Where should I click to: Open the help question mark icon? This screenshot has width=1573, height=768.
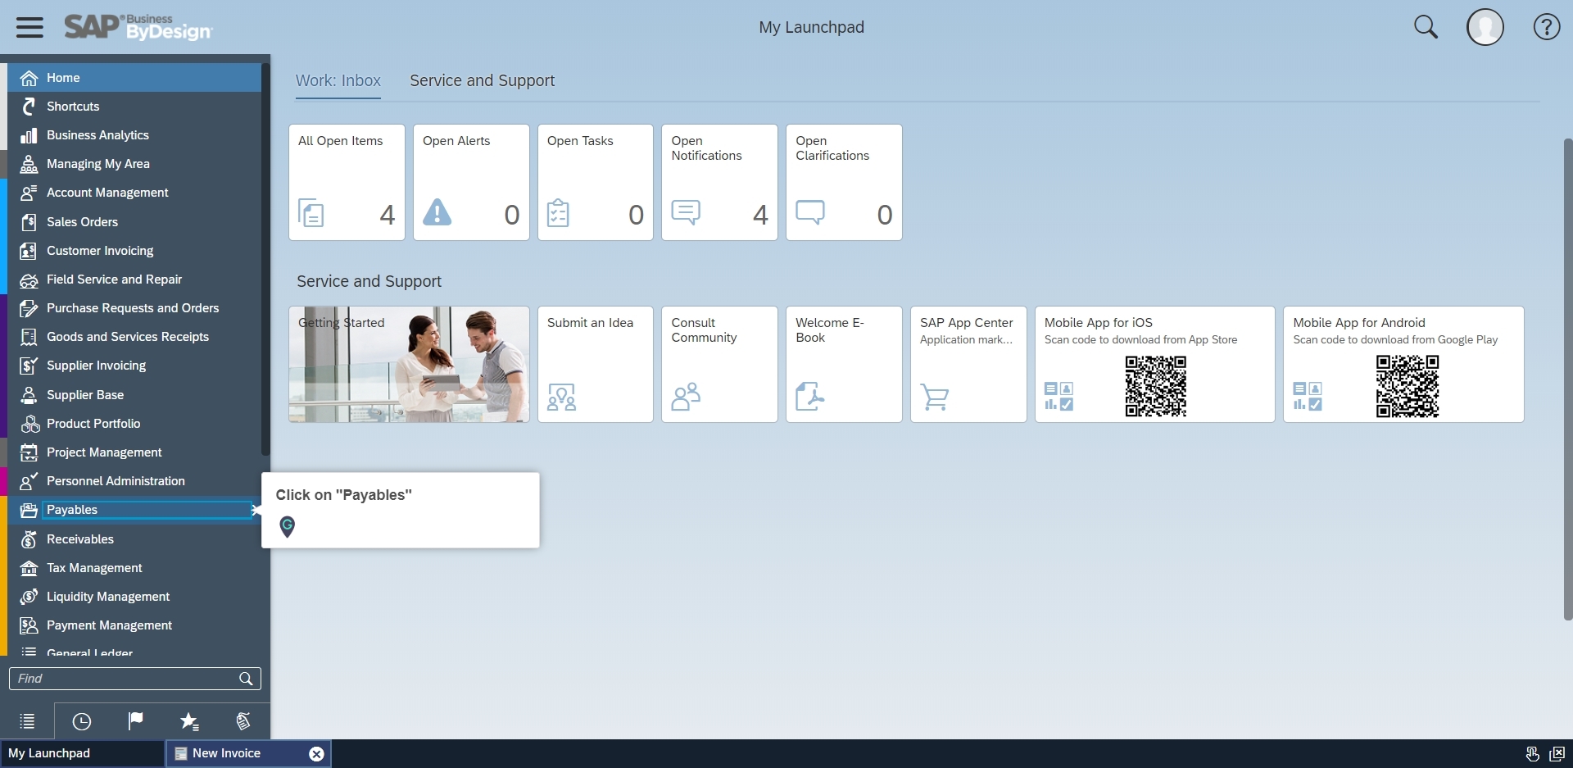coord(1546,27)
